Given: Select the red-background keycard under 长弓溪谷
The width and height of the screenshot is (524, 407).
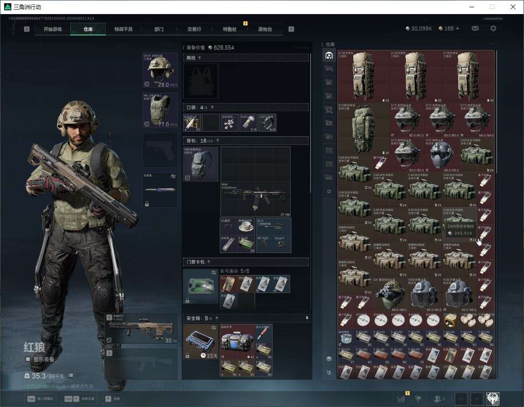Looking at the screenshot, I should pos(228,284).
